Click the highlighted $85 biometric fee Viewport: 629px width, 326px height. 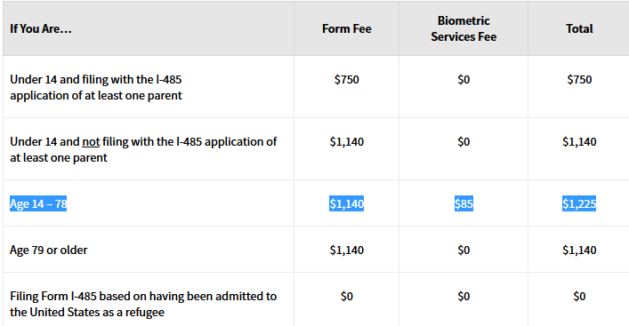pyautogui.click(x=464, y=203)
